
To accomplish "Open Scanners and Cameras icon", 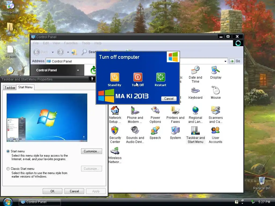I will pos(216,115).
